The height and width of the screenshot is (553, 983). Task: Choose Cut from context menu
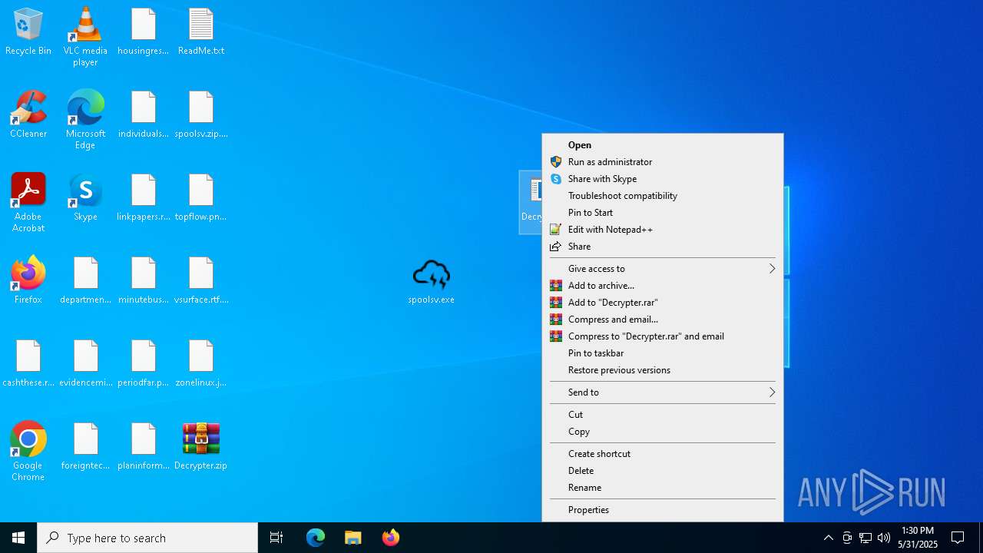(663, 415)
